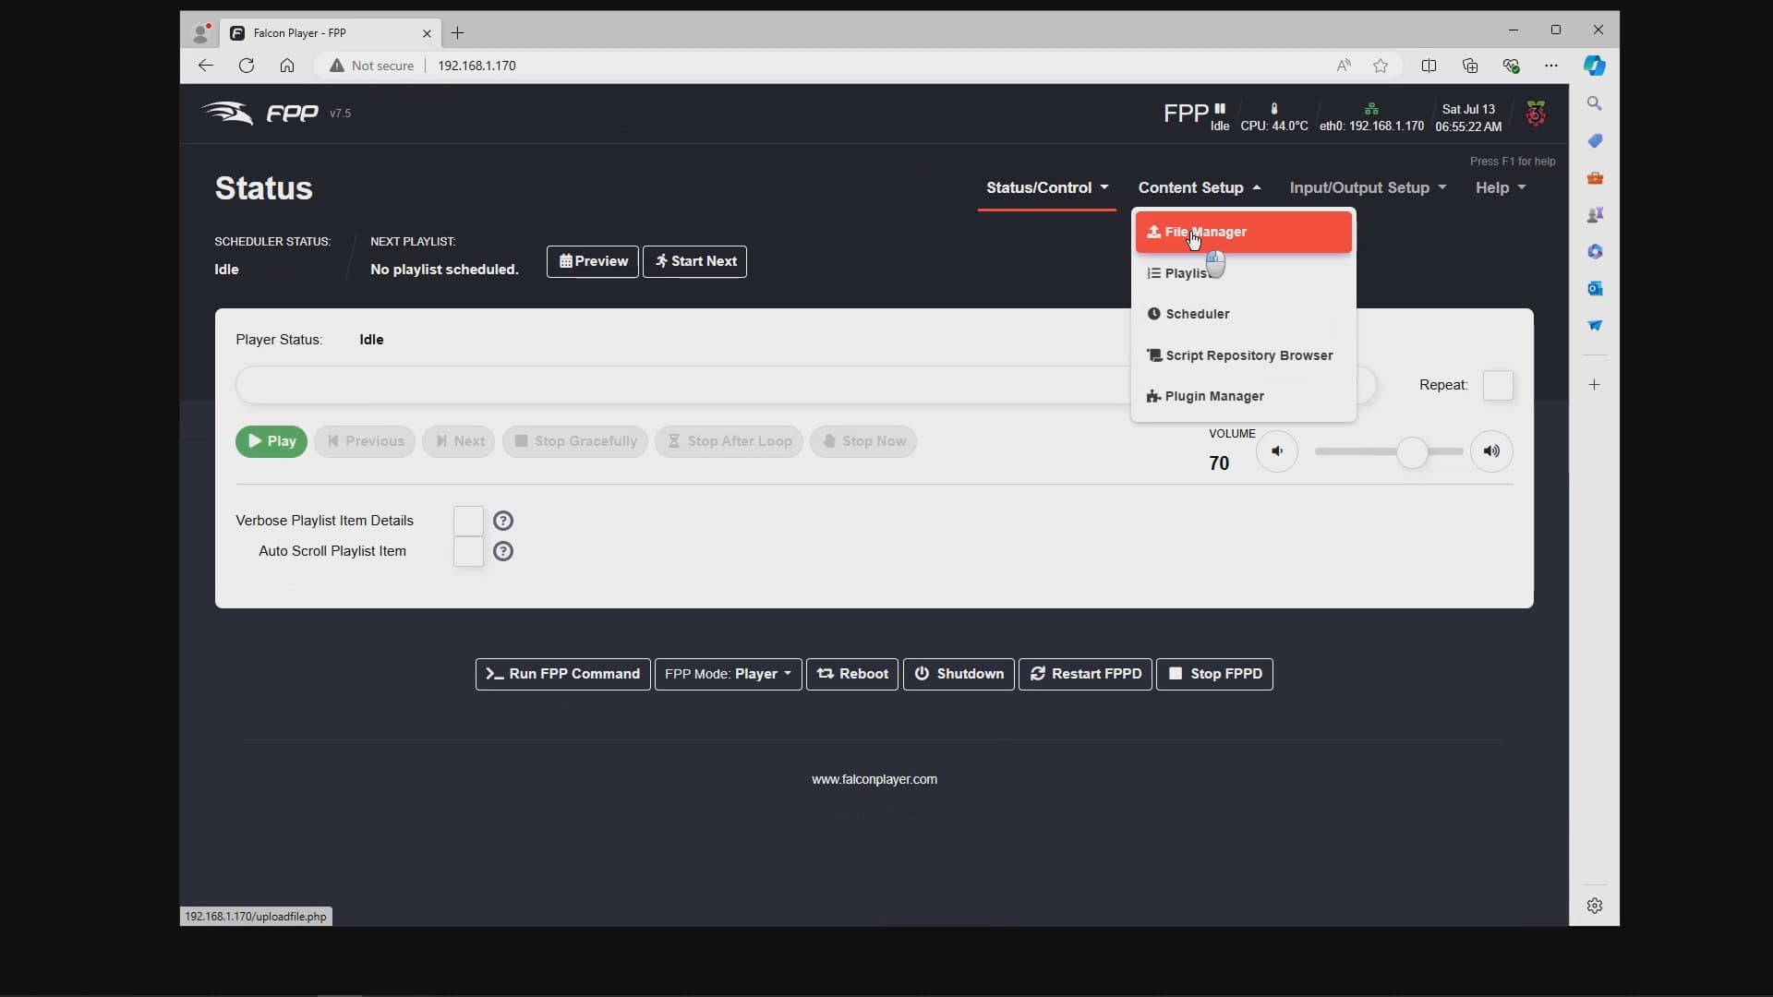
Task: Collapse the Content Setup dropdown
Action: click(x=1199, y=187)
